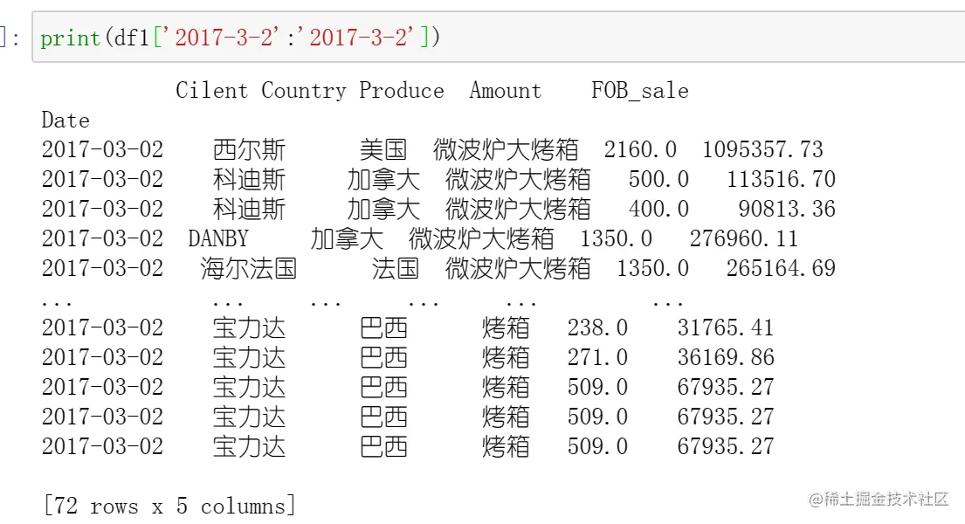Click the FOB_sale value 31765.41

pos(726,327)
